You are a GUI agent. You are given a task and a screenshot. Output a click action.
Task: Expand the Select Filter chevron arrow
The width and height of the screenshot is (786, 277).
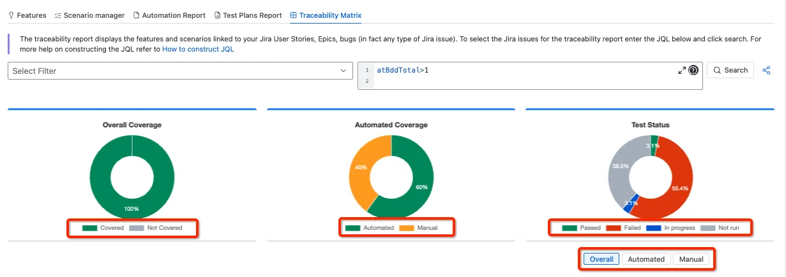click(343, 71)
